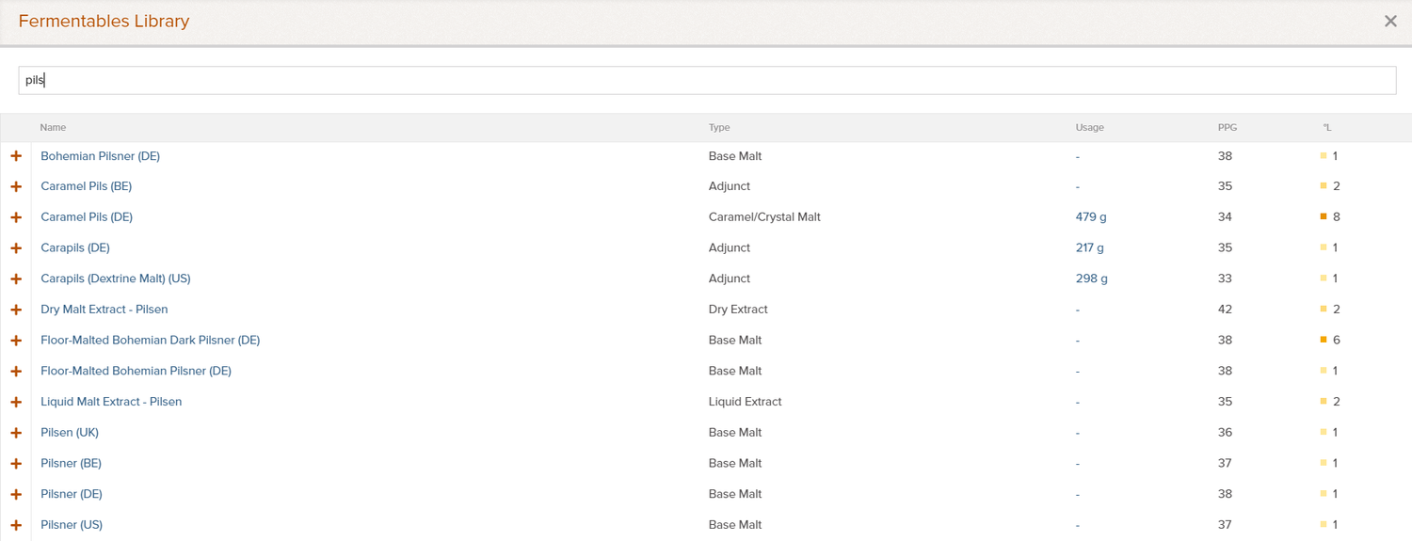Add Dry Malt Extract - Pilsen plus icon
The image size is (1412, 541).
click(x=16, y=310)
